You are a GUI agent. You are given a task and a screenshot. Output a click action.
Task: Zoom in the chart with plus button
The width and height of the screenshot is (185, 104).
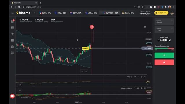(x=86, y=71)
